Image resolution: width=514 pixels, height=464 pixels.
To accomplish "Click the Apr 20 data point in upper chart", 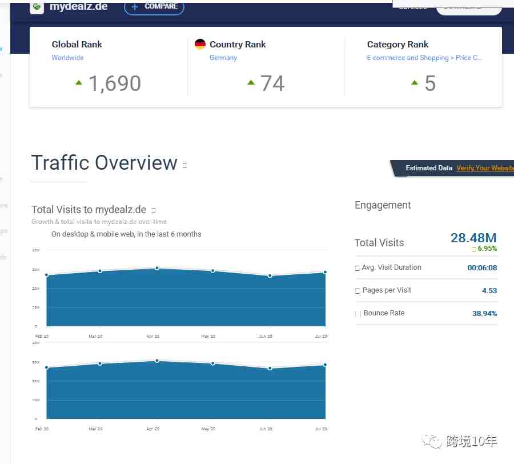I will (x=157, y=268).
